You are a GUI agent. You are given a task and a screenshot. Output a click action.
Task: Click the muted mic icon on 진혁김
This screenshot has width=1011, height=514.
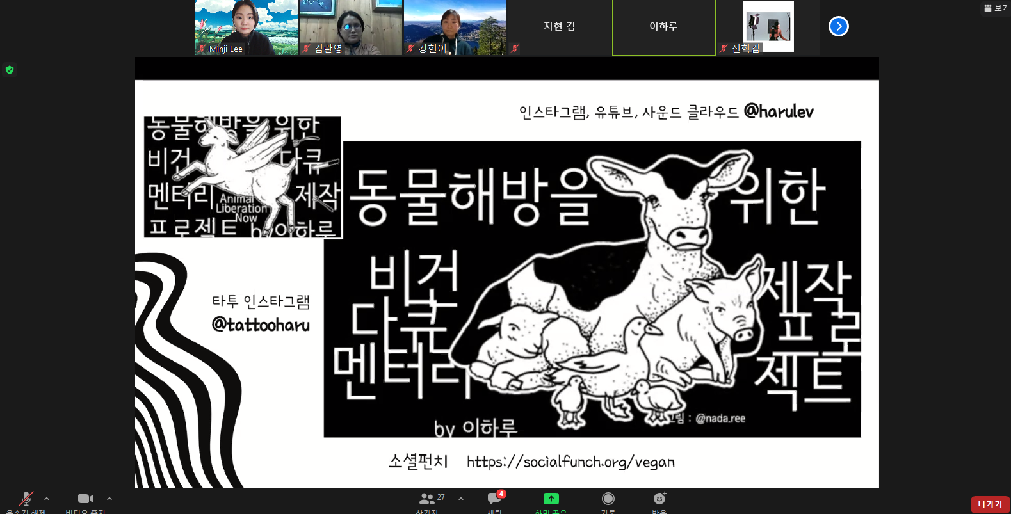pyautogui.click(x=724, y=49)
